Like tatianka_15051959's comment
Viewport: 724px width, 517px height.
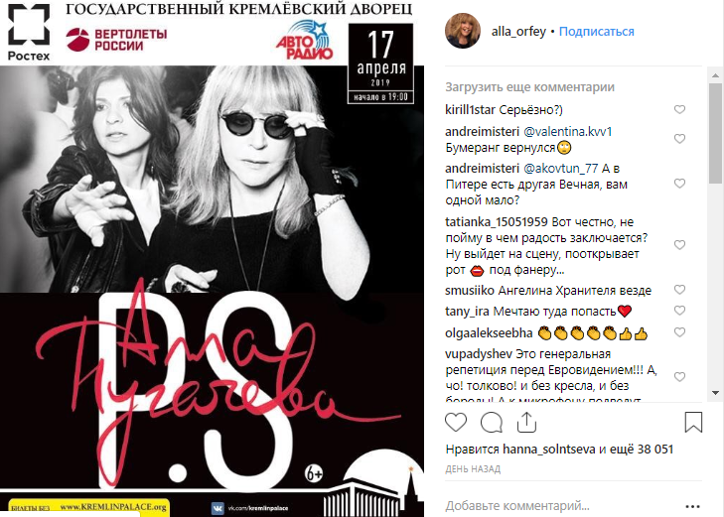pyautogui.click(x=679, y=245)
